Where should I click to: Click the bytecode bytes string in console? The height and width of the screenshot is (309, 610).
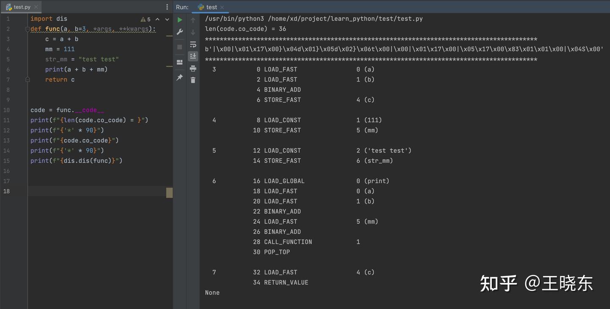click(x=404, y=49)
